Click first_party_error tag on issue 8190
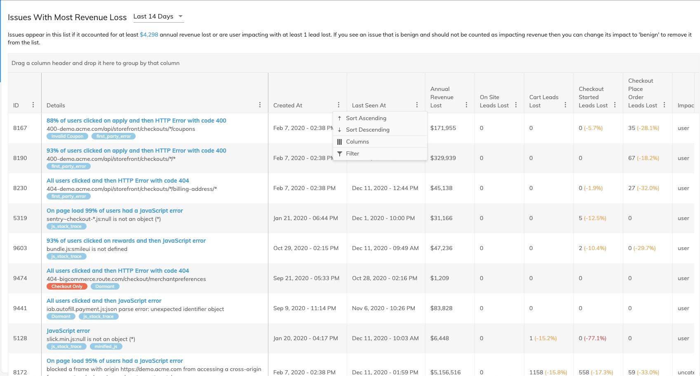The width and height of the screenshot is (700, 376). [68, 166]
